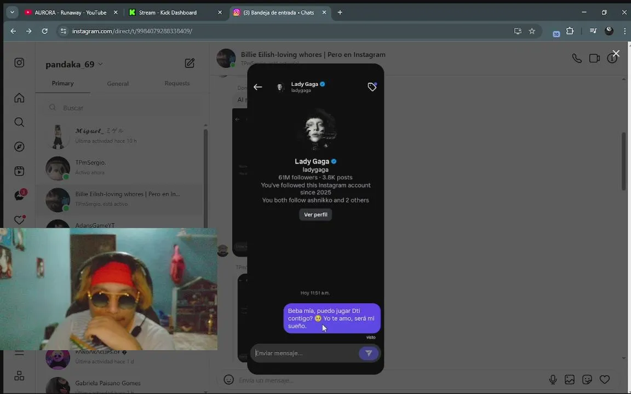Open TPmSergio. conversation
The height and width of the screenshot is (394, 631).
(x=121, y=167)
